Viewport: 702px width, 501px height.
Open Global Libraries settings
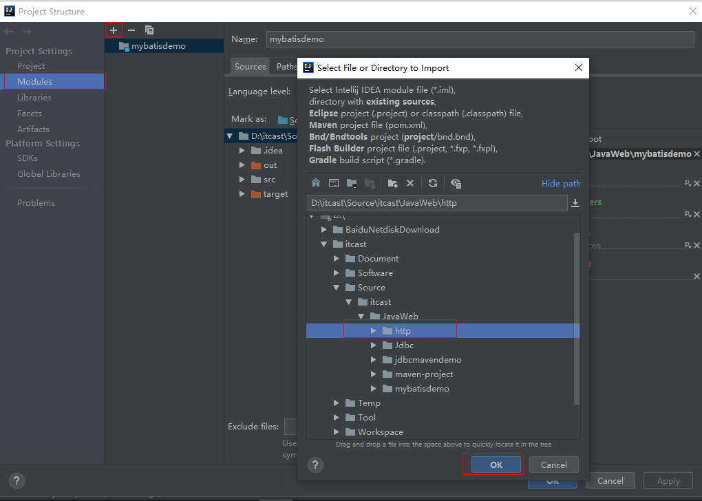[49, 173]
